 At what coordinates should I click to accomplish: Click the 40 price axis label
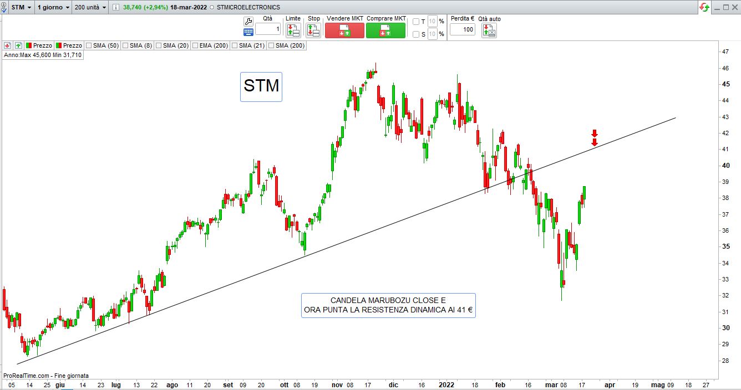725,165
